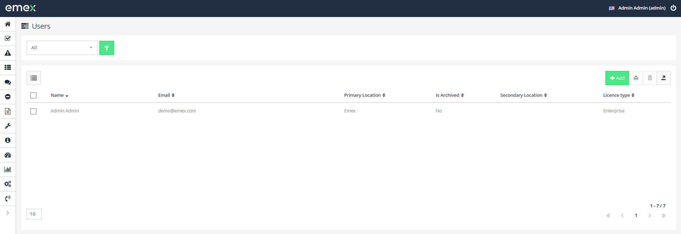Image resolution: width=681 pixels, height=234 pixels.
Task: Click the emex logo
Action: point(21,8)
